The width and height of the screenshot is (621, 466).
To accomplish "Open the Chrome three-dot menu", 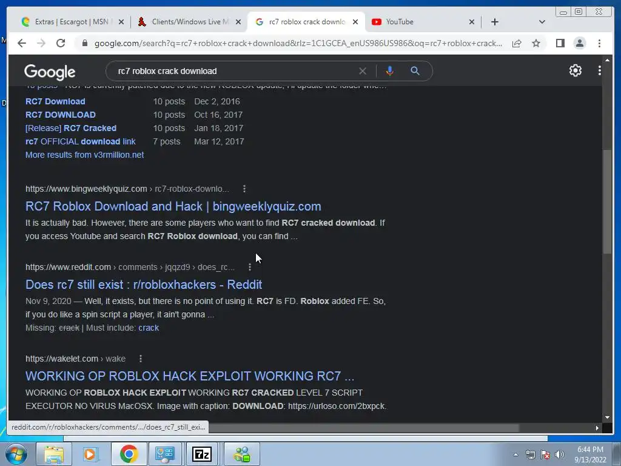I will [599, 43].
